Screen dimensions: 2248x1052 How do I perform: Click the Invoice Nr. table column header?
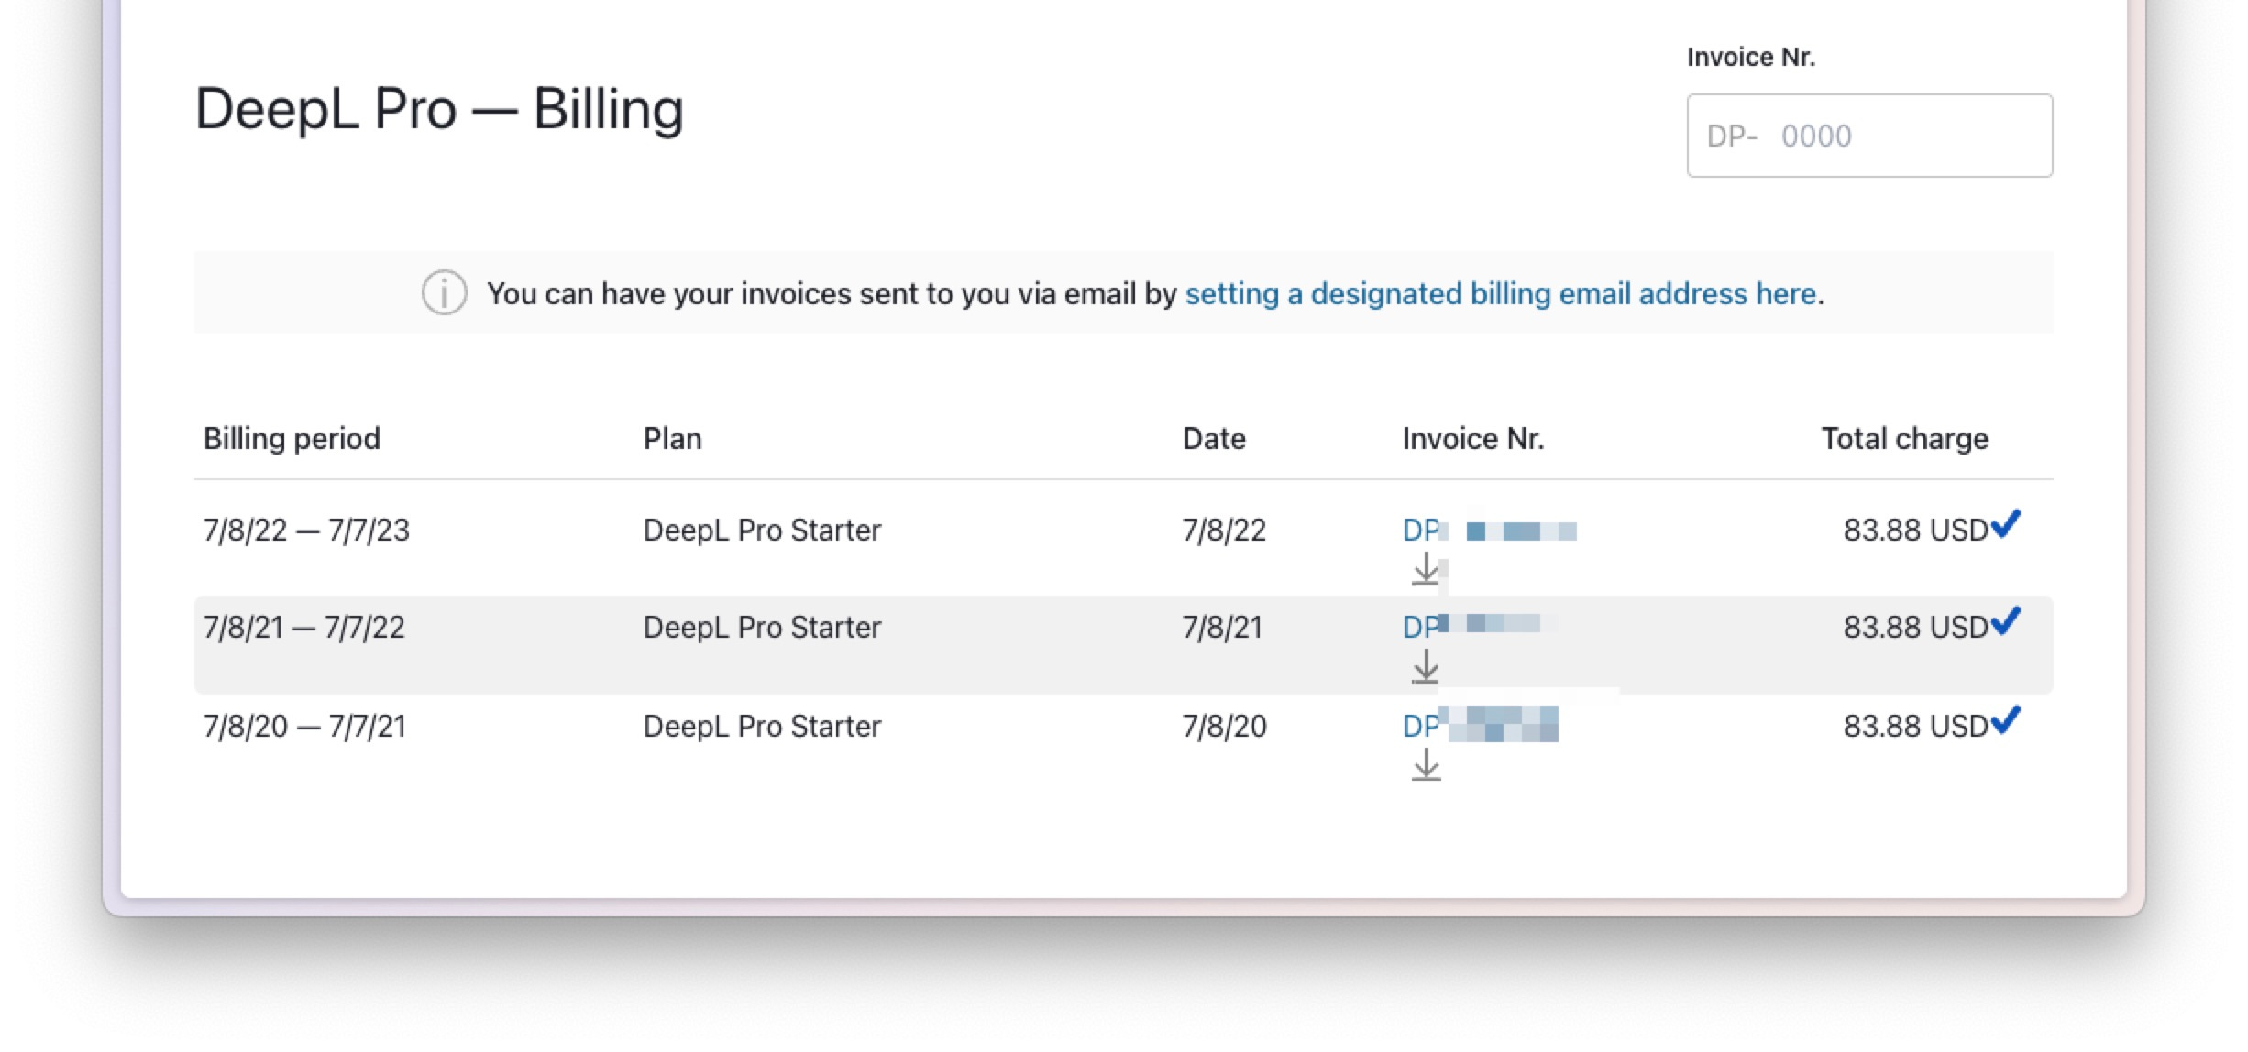[1472, 439]
